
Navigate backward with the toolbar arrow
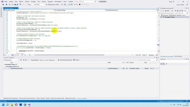click(3, 5)
